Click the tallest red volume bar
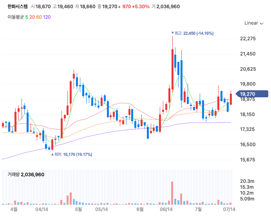271x220 pixels. 172,193
